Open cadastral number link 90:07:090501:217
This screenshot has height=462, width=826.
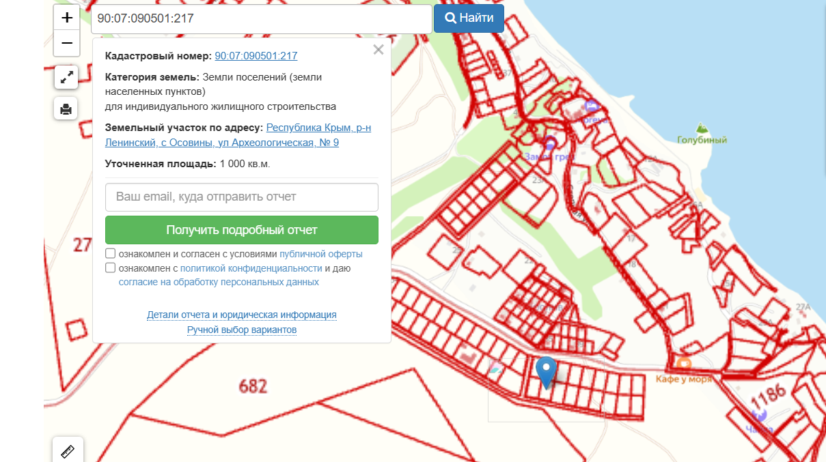[256, 56]
